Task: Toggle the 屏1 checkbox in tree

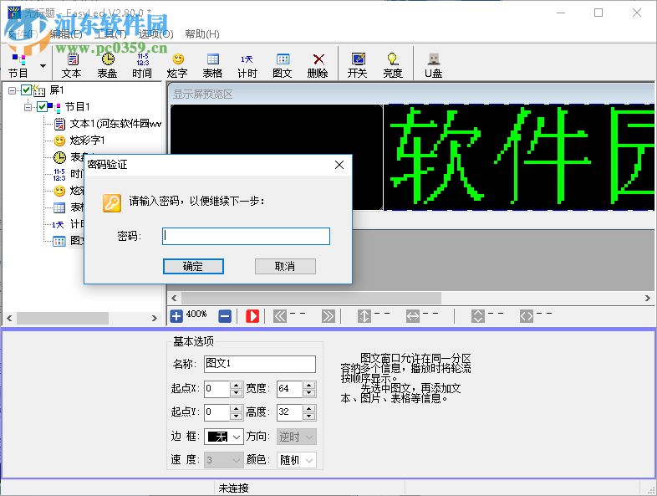Action: coord(26,89)
